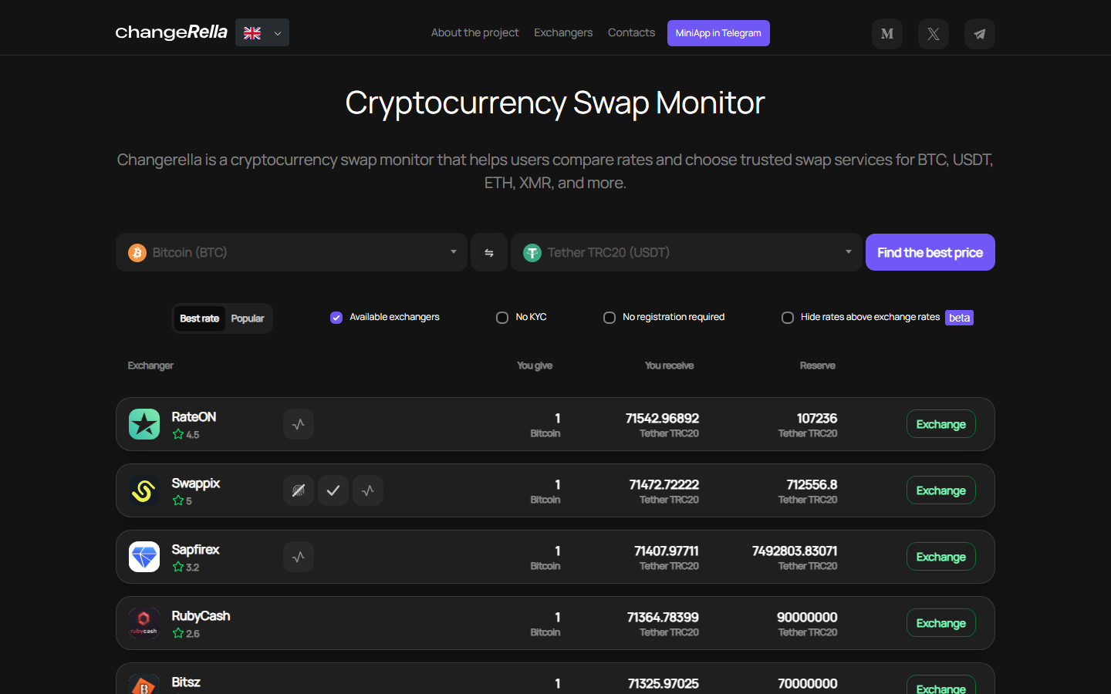This screenshot has height=694, width=1111.
Task: Open About the project page
Action: [474, 32]
